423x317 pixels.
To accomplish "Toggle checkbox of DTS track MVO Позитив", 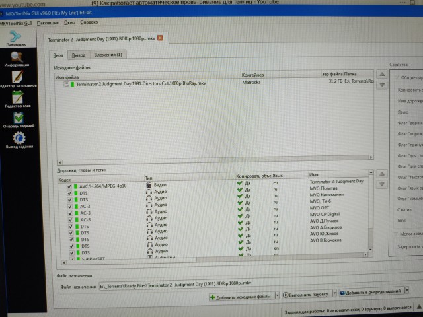I will click(x=69, y=194).
